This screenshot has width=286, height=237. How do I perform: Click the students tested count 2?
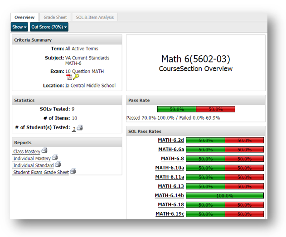click(x=74, y=129)
